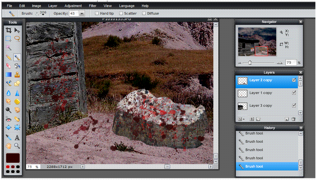The width and height of the screenshot is (316, 180).
Task: Expand the layer settings toggle
Action: point(241,119)
